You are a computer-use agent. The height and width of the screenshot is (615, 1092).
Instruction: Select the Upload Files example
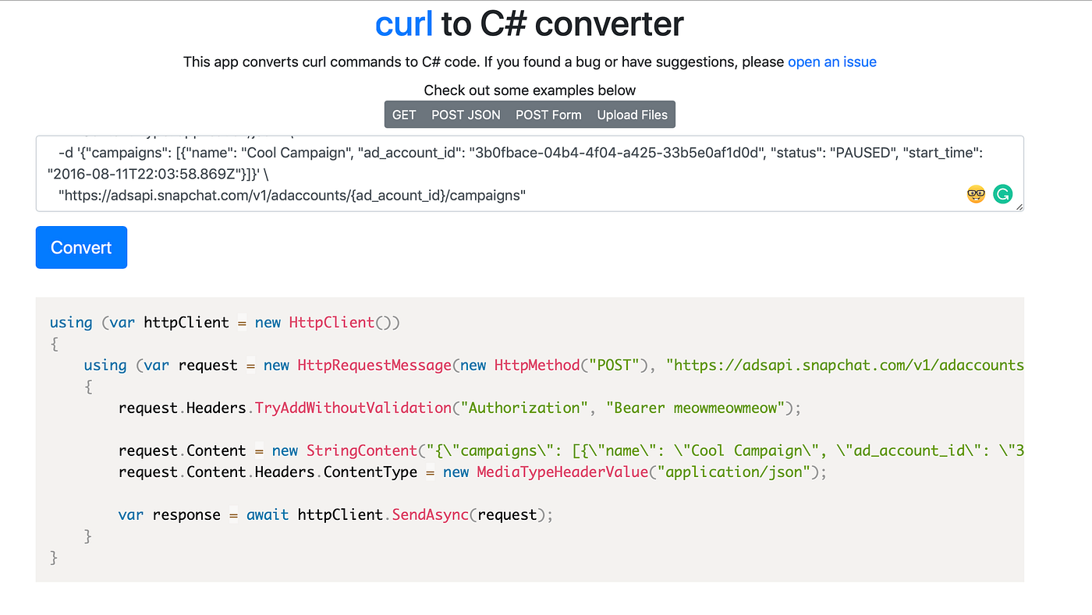(632, 114)
